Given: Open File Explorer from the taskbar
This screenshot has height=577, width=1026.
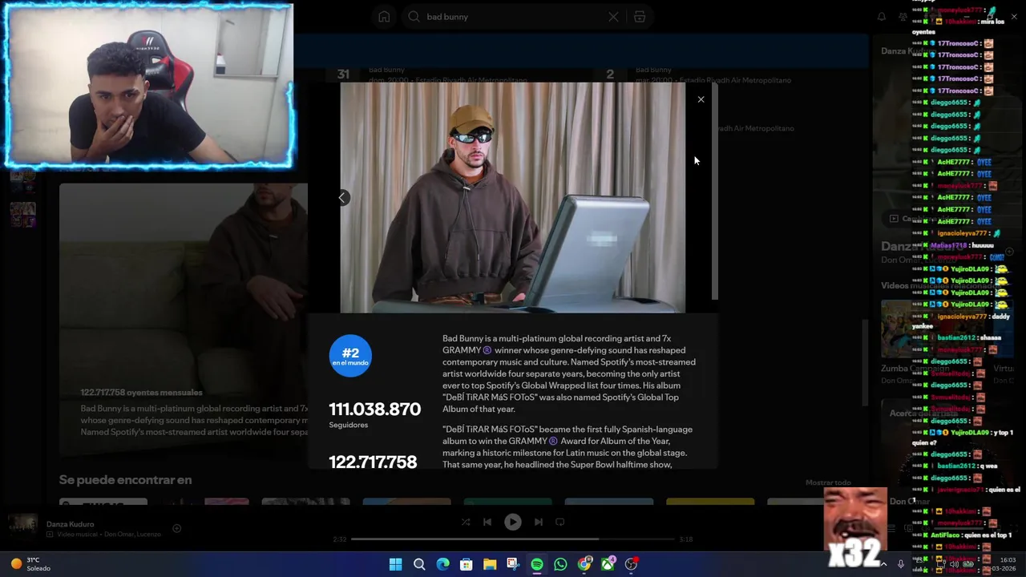Looking at the screenshot, I should coord(490,564).
